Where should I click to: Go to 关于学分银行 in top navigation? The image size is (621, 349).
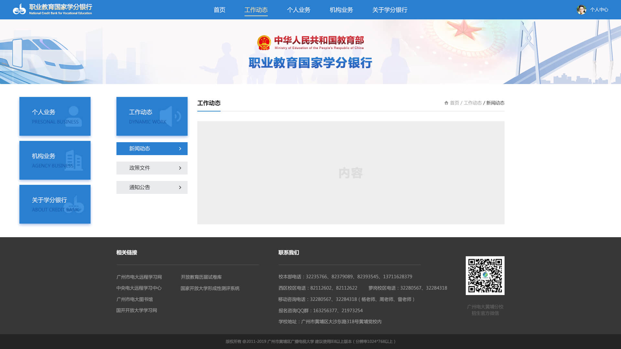pos(389,10)
